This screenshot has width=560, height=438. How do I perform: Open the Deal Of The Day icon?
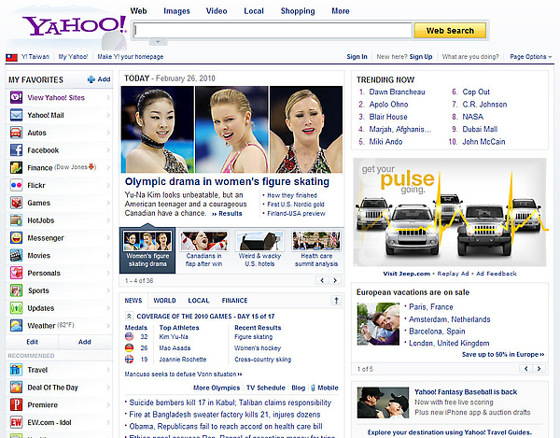(x=16, y=387)
